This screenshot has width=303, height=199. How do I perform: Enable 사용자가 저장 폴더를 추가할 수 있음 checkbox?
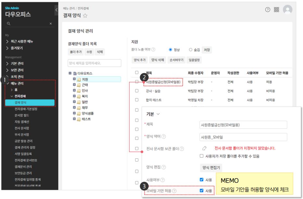(x=202, y=156)
